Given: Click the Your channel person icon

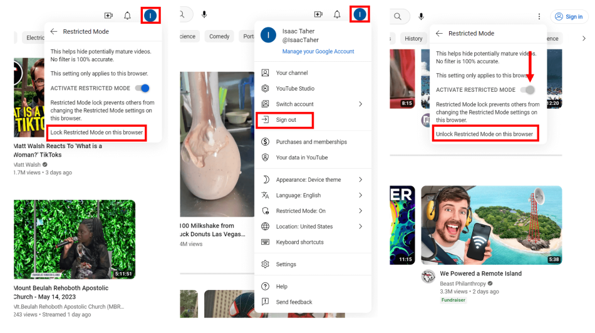Looking at the screenshot, I should pos(266,72).
